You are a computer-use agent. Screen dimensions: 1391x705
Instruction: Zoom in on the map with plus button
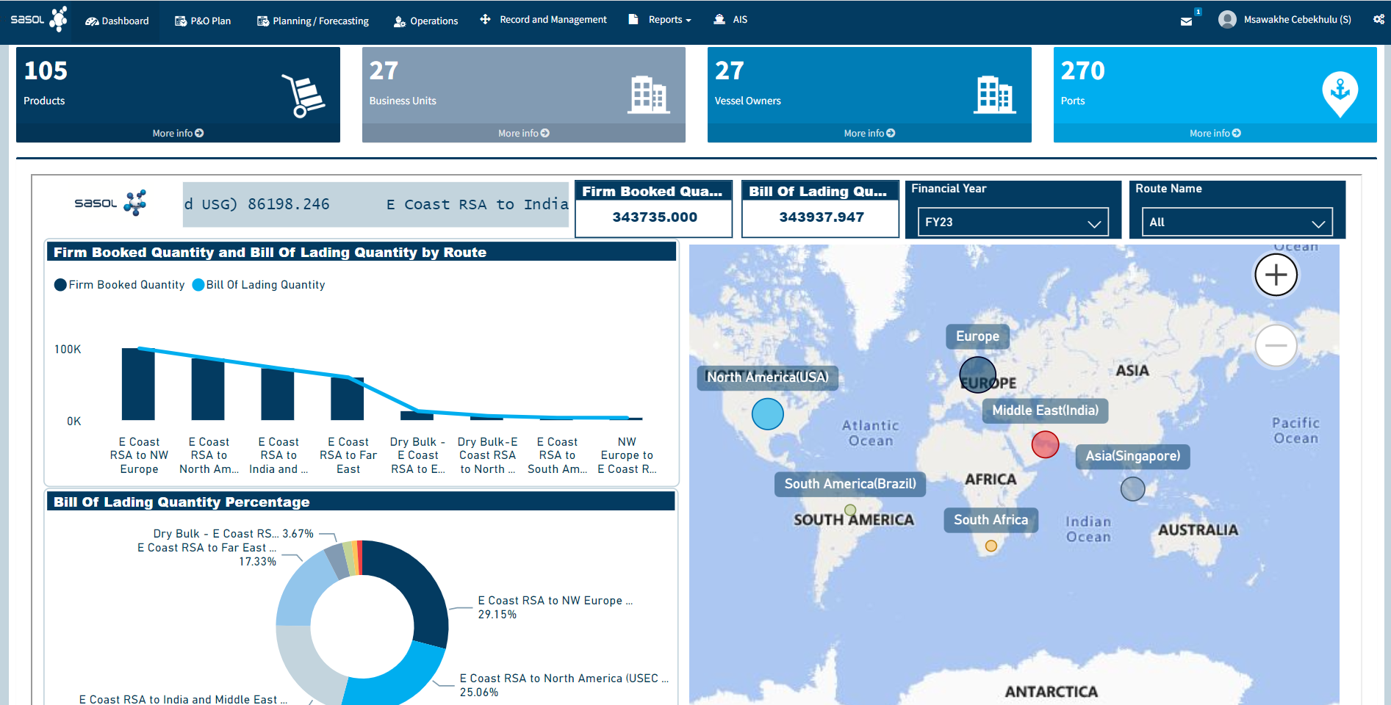(x=1276, y=275)
